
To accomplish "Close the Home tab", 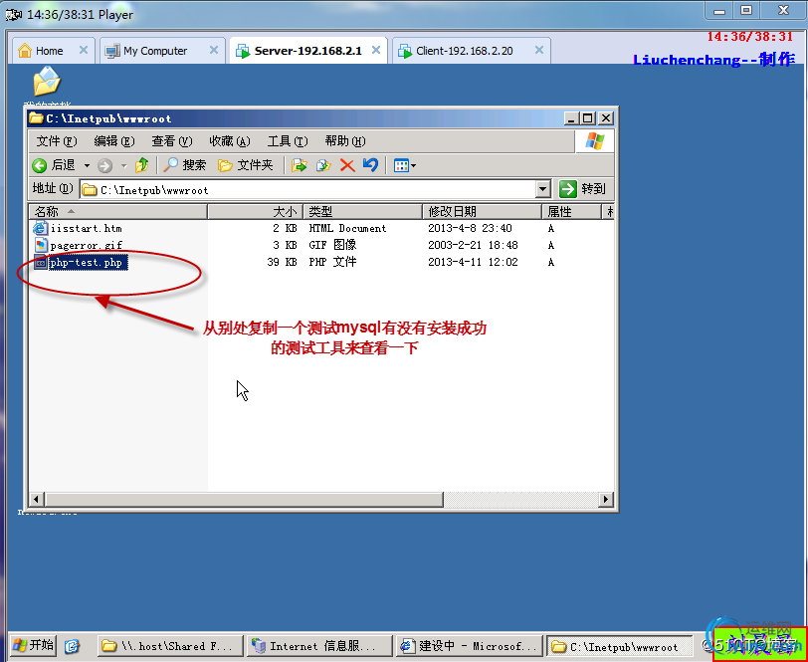I will coord(83,50).
